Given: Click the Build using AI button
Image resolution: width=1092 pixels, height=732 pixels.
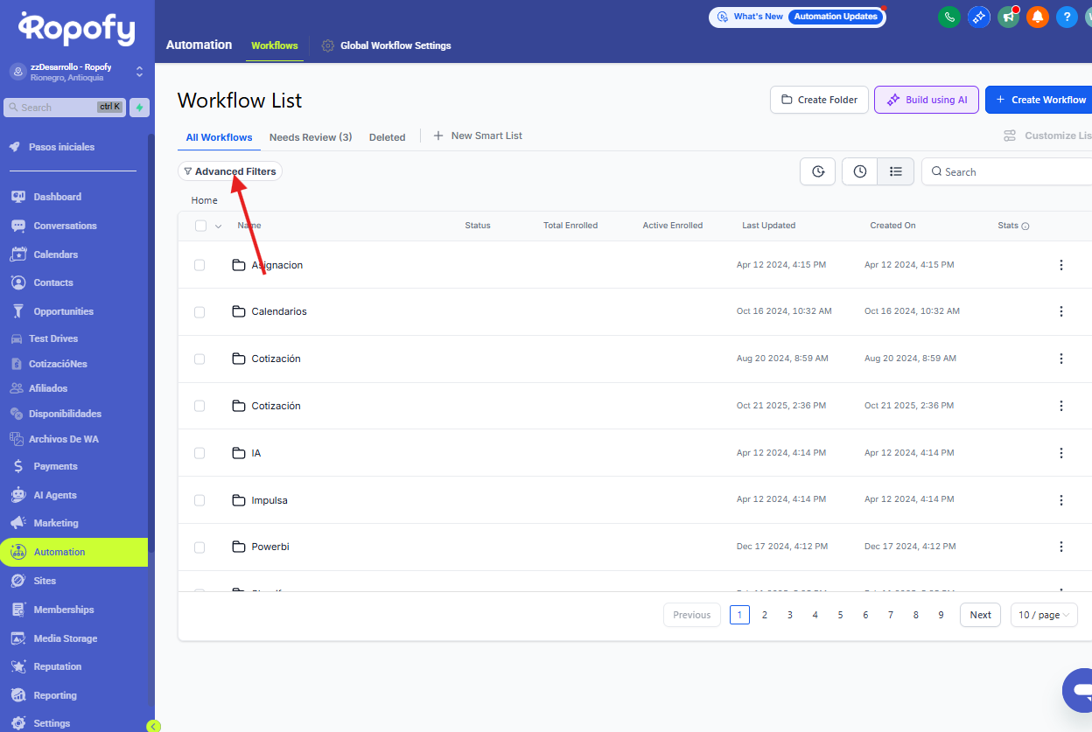Looking at the screenshot, I should coord(926,100).
